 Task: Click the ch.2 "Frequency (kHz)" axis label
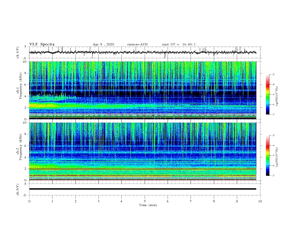(x=20, y=147)
